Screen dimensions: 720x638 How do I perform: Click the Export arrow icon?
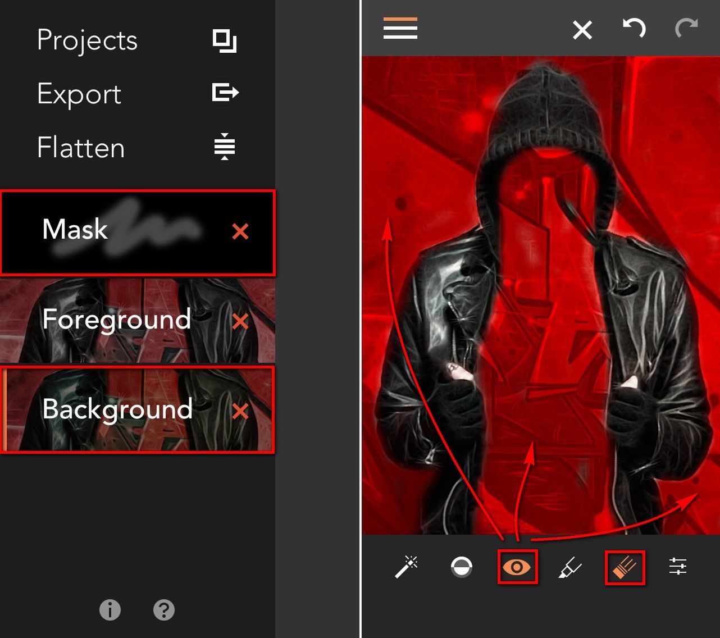pyautogui.click(x=226, y=92)
